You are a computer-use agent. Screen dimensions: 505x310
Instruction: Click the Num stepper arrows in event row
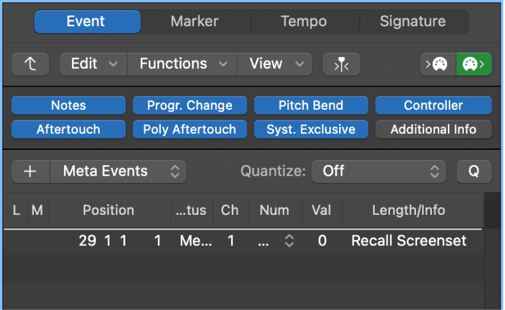[x=289, y=241]
